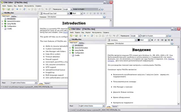
Task: Click the translate globe icon beside Arabic to English
Action: point(102,9)
